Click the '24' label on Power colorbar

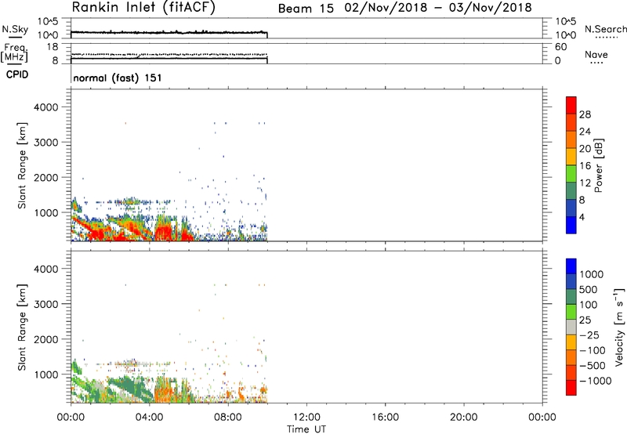coord(585,132)
